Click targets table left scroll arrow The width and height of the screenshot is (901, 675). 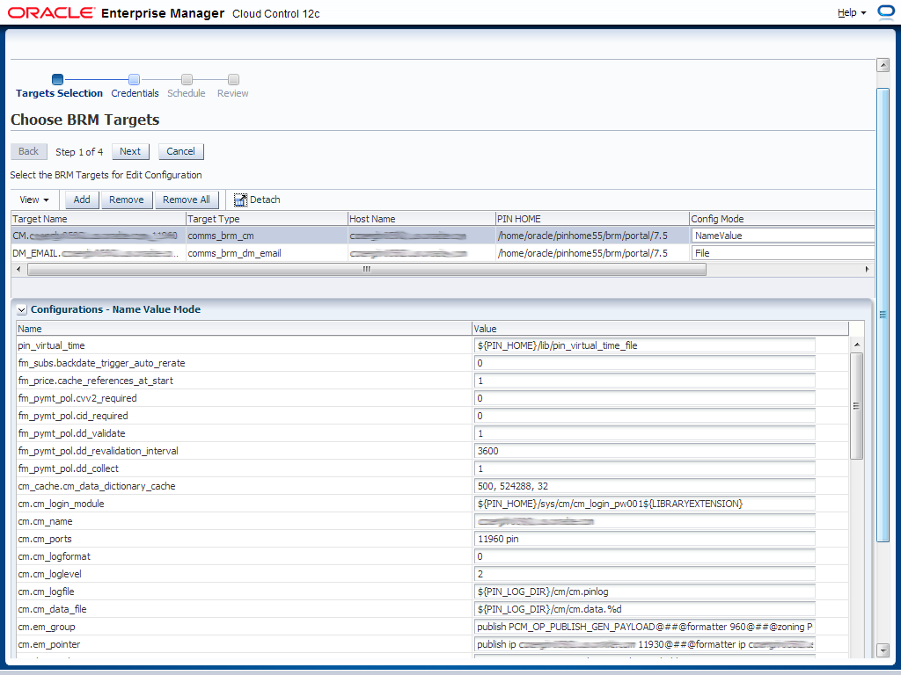(x=18, y=269)
